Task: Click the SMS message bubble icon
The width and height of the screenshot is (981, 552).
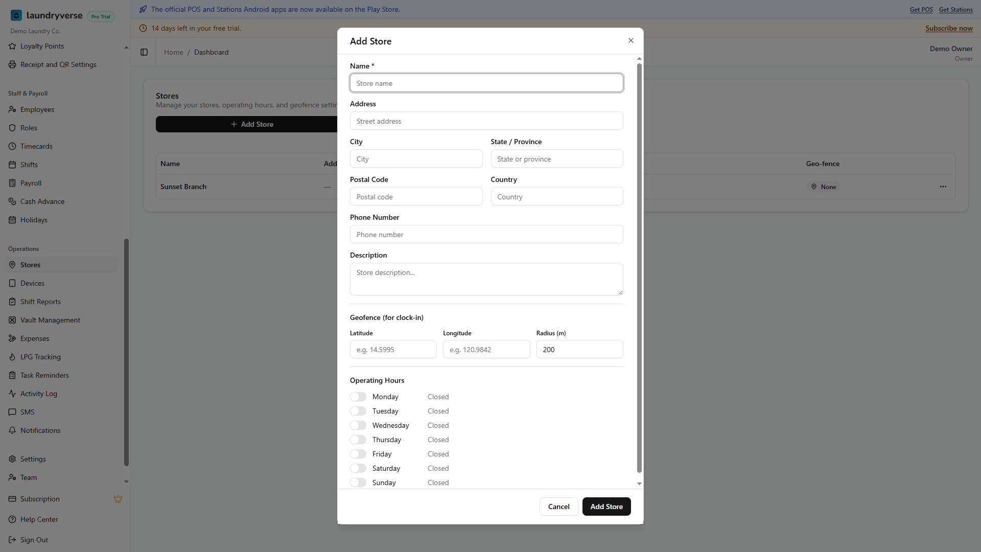Action: tap(12, 412)
